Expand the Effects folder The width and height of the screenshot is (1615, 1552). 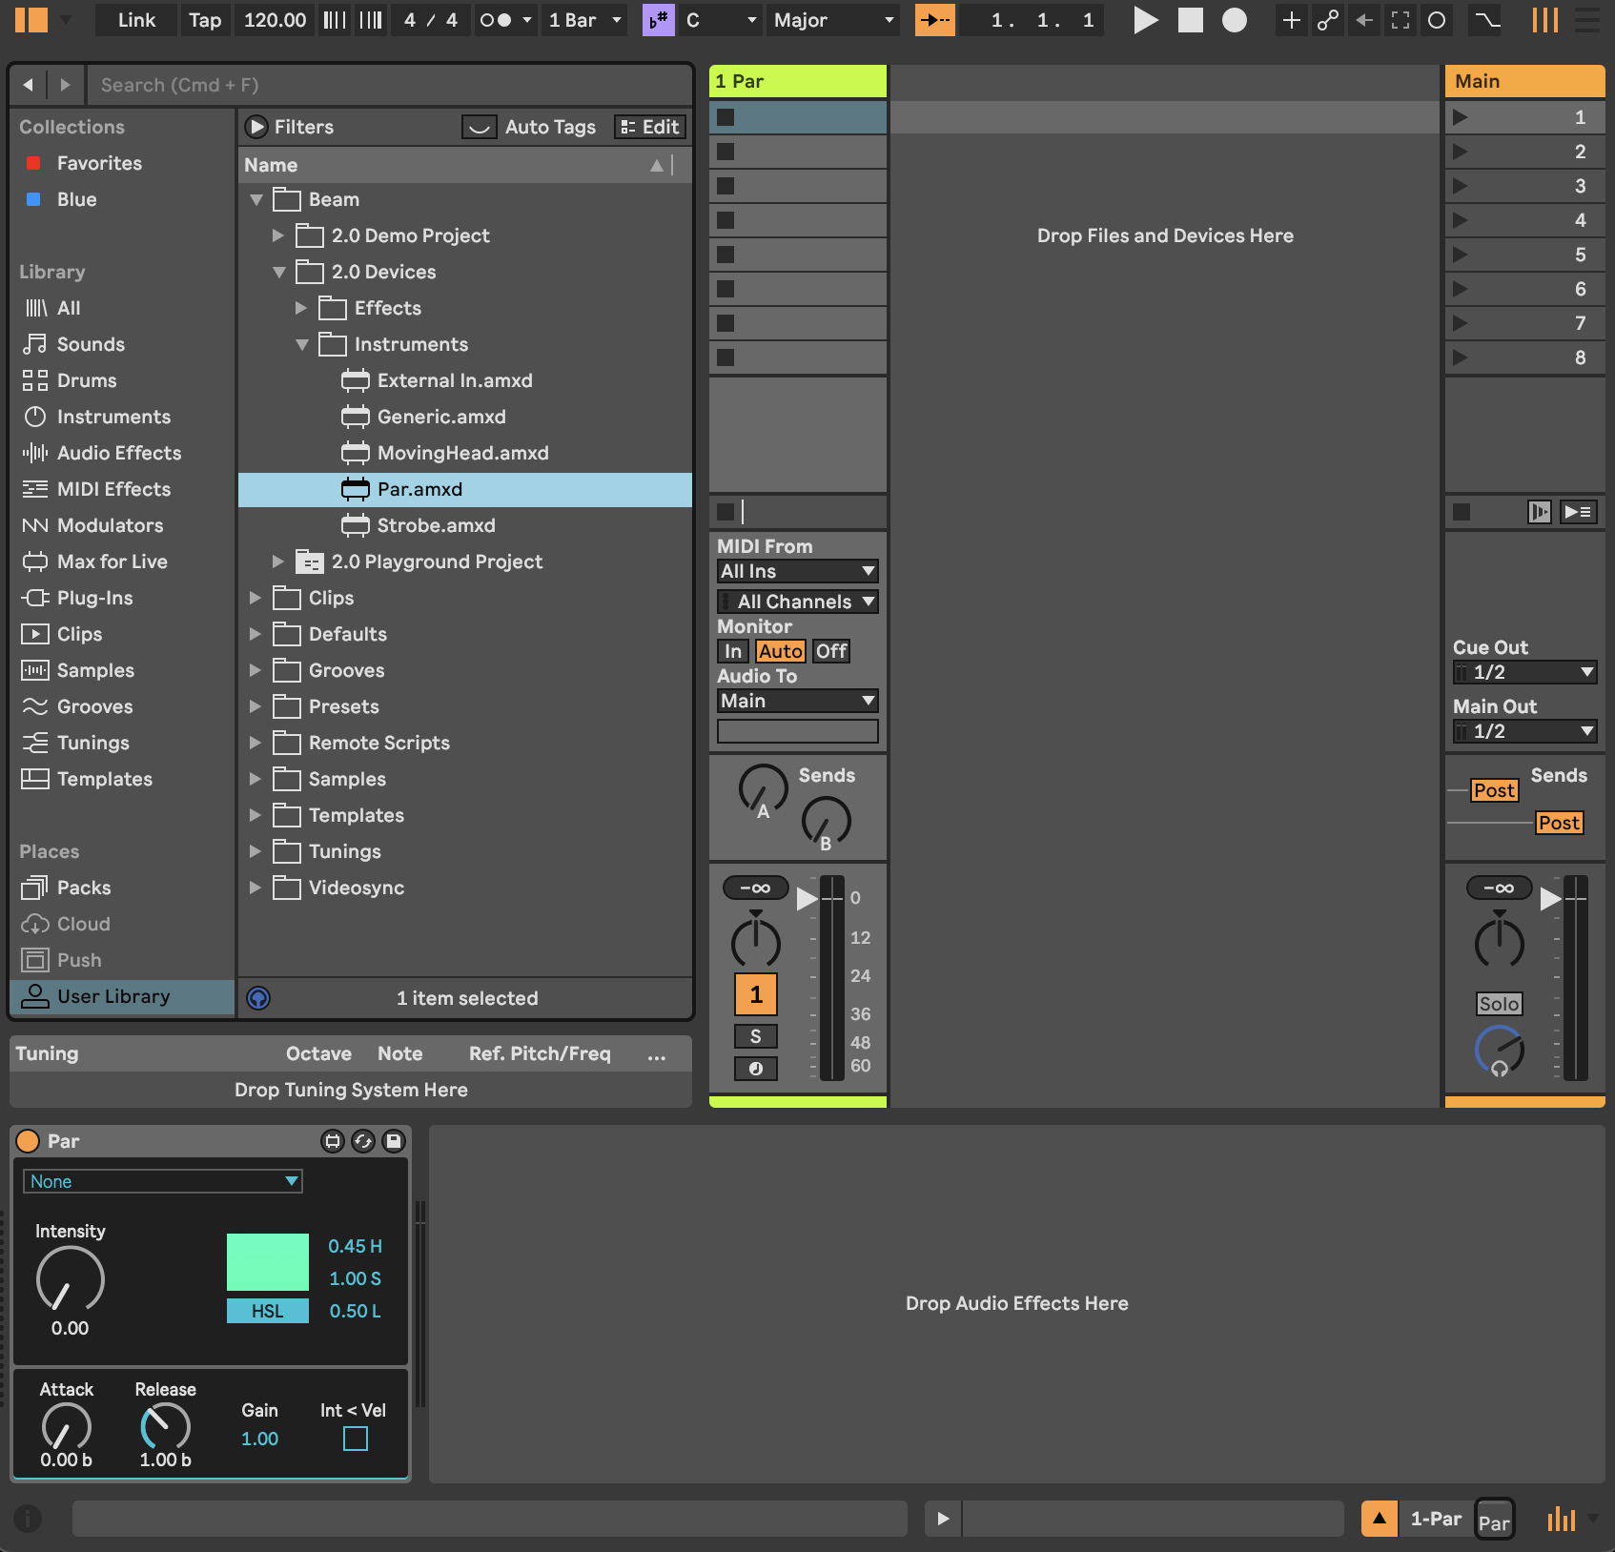tap(301, 308)
